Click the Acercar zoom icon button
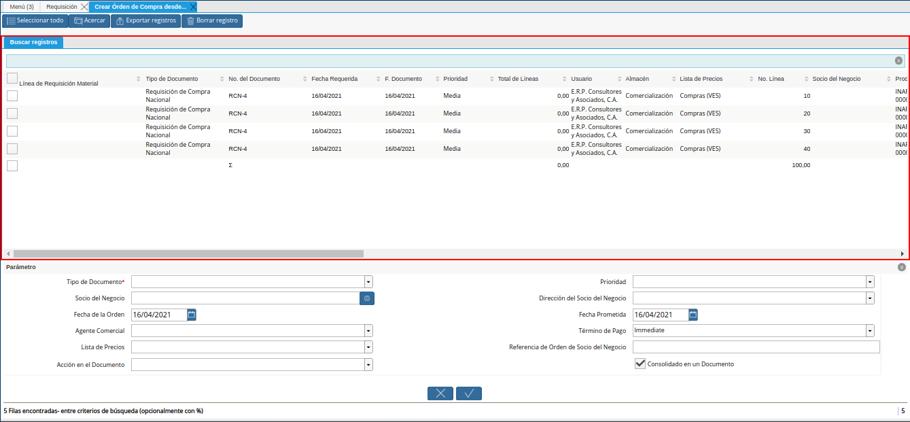Screen dimensions: 910x422 click(79, 21)
